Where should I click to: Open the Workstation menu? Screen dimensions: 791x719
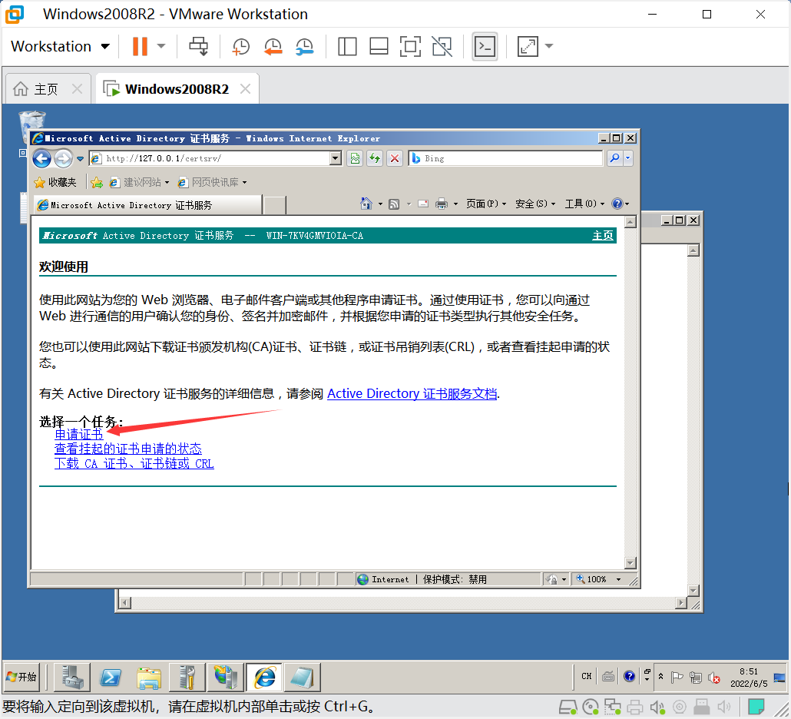pos(60,46)
